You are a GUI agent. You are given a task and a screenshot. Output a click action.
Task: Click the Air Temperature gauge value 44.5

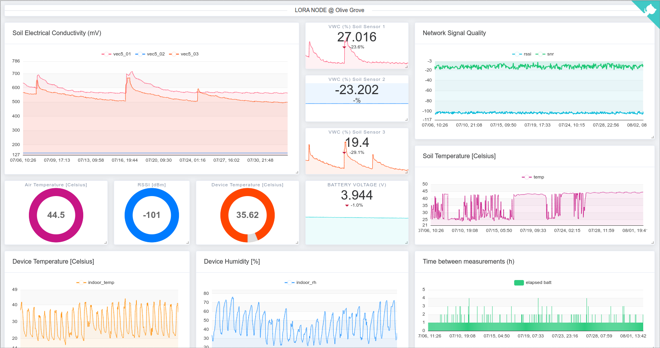[56, 215]
